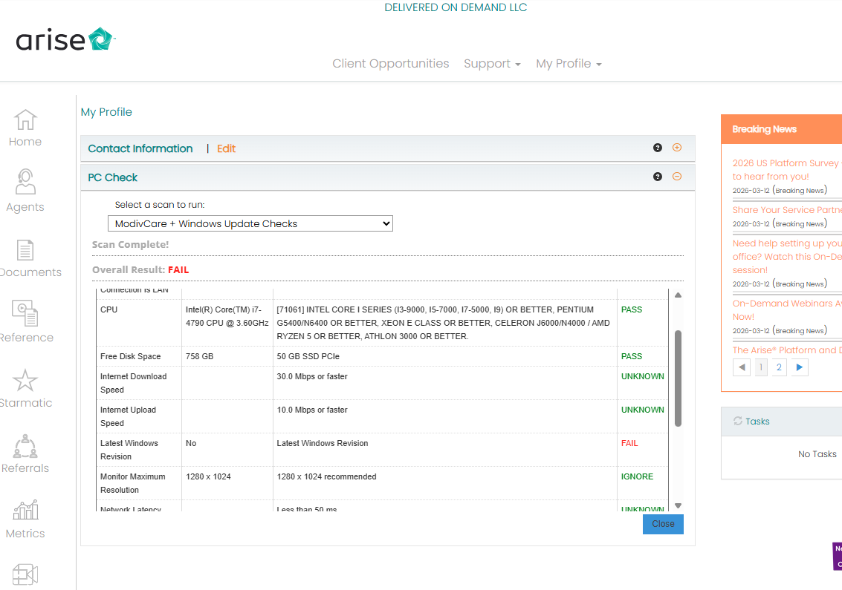Open the Need help setting up office news
Image resolution: width=842 pixels, height=590 pixels.
pyautogui.click(x=787, y=256)
